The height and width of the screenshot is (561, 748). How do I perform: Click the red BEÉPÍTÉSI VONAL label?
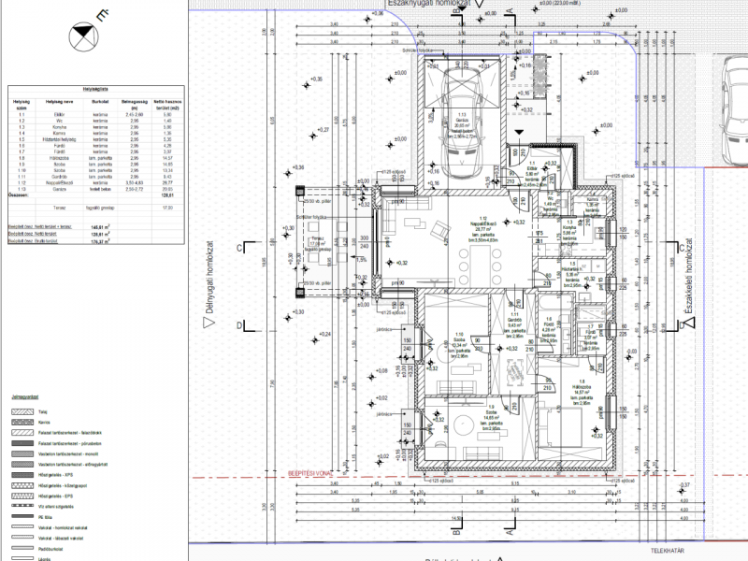point(310,473)
